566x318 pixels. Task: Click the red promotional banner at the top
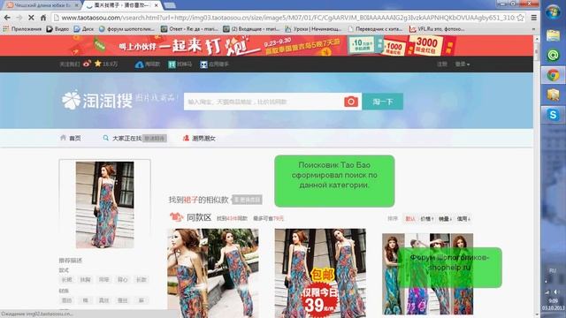pyautogui.click(x=266, y=46)
